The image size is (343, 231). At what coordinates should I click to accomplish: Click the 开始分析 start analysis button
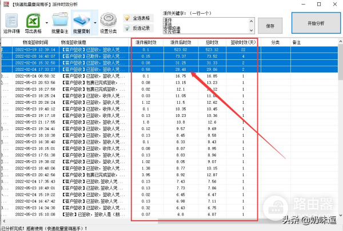pyautogui.click(x=316, y=23)
